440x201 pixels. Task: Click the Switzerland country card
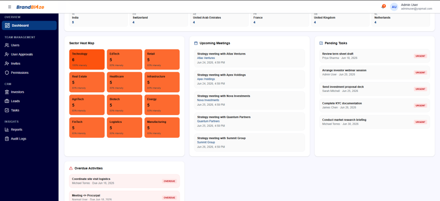(x=159, y=20)
